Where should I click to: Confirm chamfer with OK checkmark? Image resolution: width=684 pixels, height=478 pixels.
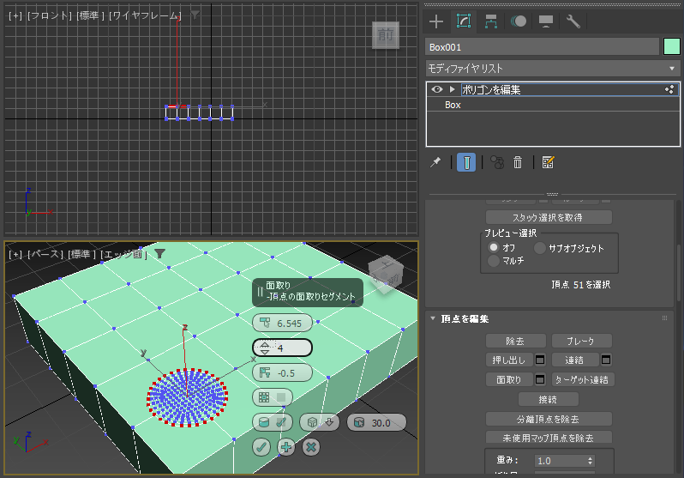coord(261,447)
